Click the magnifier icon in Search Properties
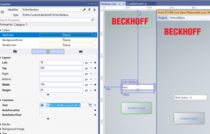Viewport: 210px width, 134px height. point(92,20)
